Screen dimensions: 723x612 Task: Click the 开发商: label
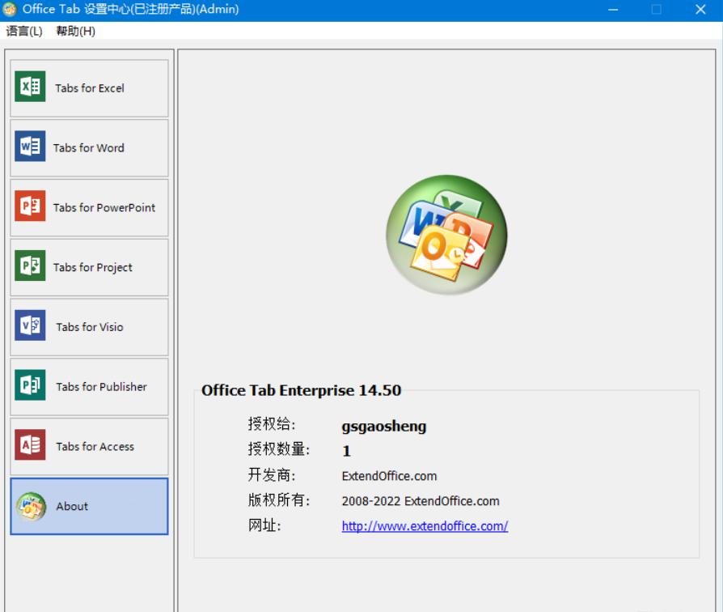point(272,474)
